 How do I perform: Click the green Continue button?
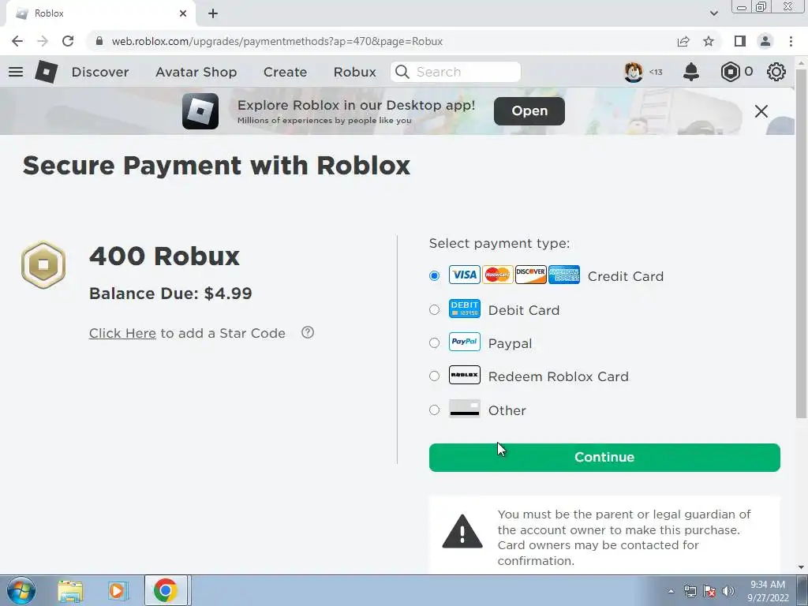[x=604, y=457]
